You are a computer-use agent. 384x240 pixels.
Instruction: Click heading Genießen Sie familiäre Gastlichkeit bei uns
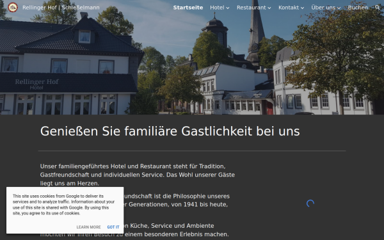170,131
